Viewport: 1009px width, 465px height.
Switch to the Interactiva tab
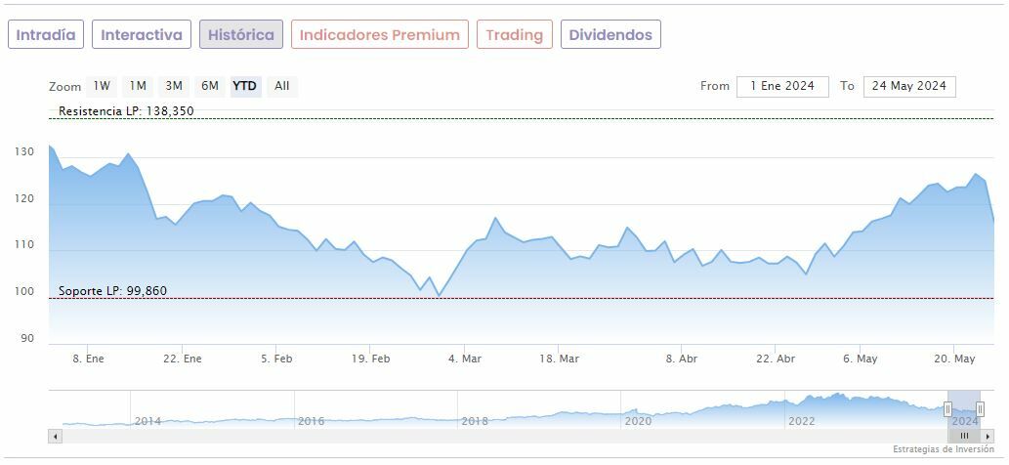click(142, 35)
